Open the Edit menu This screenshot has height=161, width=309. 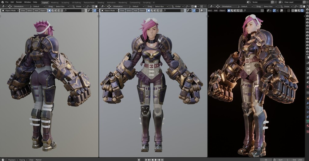(12, 2)
